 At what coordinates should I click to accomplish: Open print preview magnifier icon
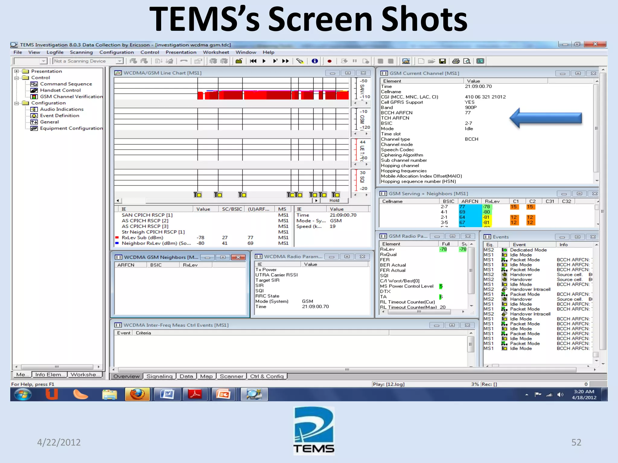[x=467, y=61]
